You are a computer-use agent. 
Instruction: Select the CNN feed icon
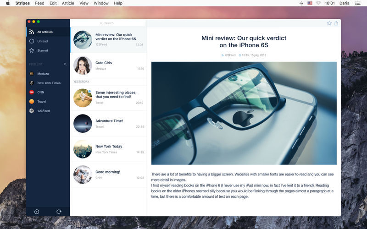click(x=32, y=93)
